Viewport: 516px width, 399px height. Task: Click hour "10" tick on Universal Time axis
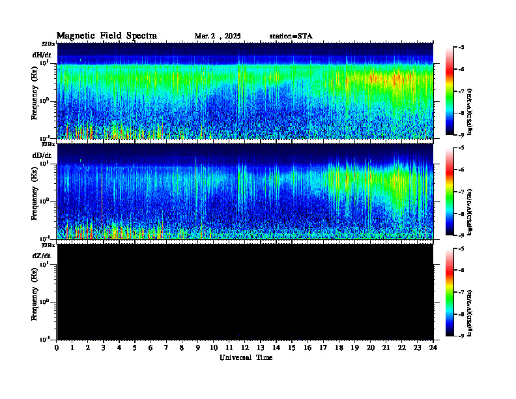pos(214,348)
